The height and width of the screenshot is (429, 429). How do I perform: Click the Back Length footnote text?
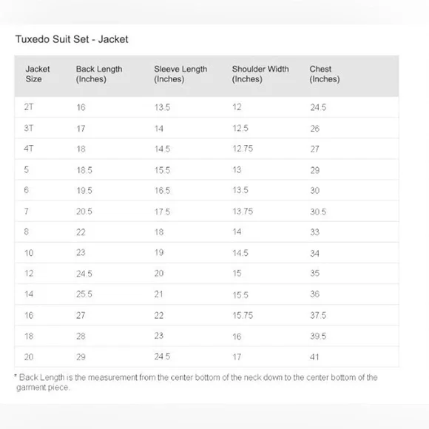(196, 382)
